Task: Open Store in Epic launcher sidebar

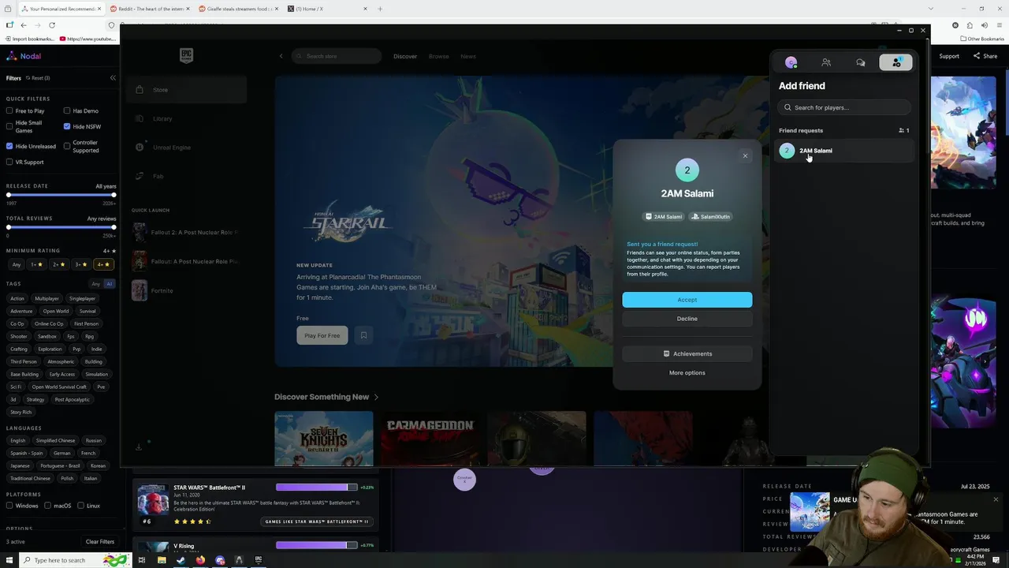Action: coord(186,90)
